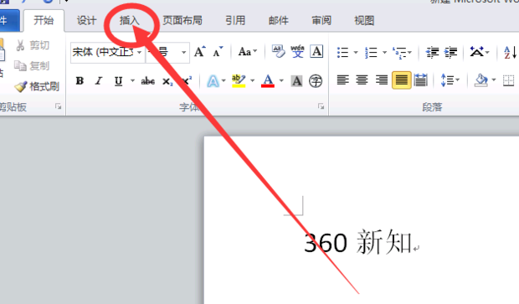
Task: Expand shading color dropdown arrow
Action: (x=494, y=80)
